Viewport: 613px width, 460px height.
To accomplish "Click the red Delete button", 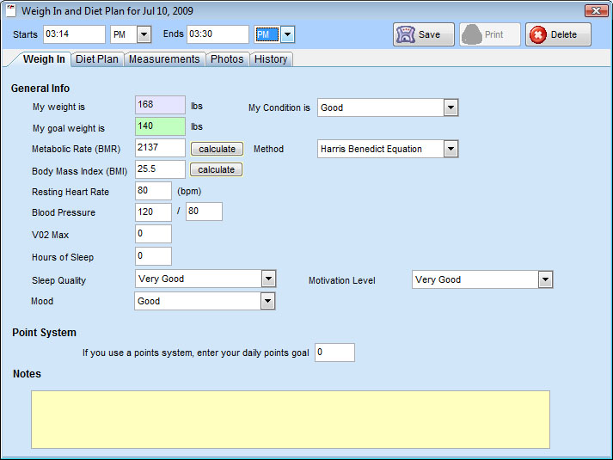I will click(x=558, y=34).
